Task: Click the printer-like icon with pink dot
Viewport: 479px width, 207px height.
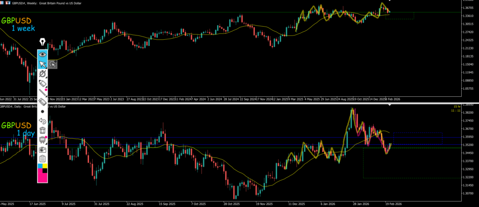Action: 43,140
